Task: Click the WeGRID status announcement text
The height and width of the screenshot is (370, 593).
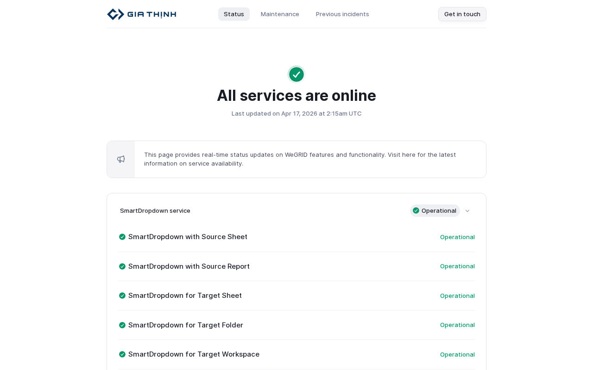Action: (300, 159)
